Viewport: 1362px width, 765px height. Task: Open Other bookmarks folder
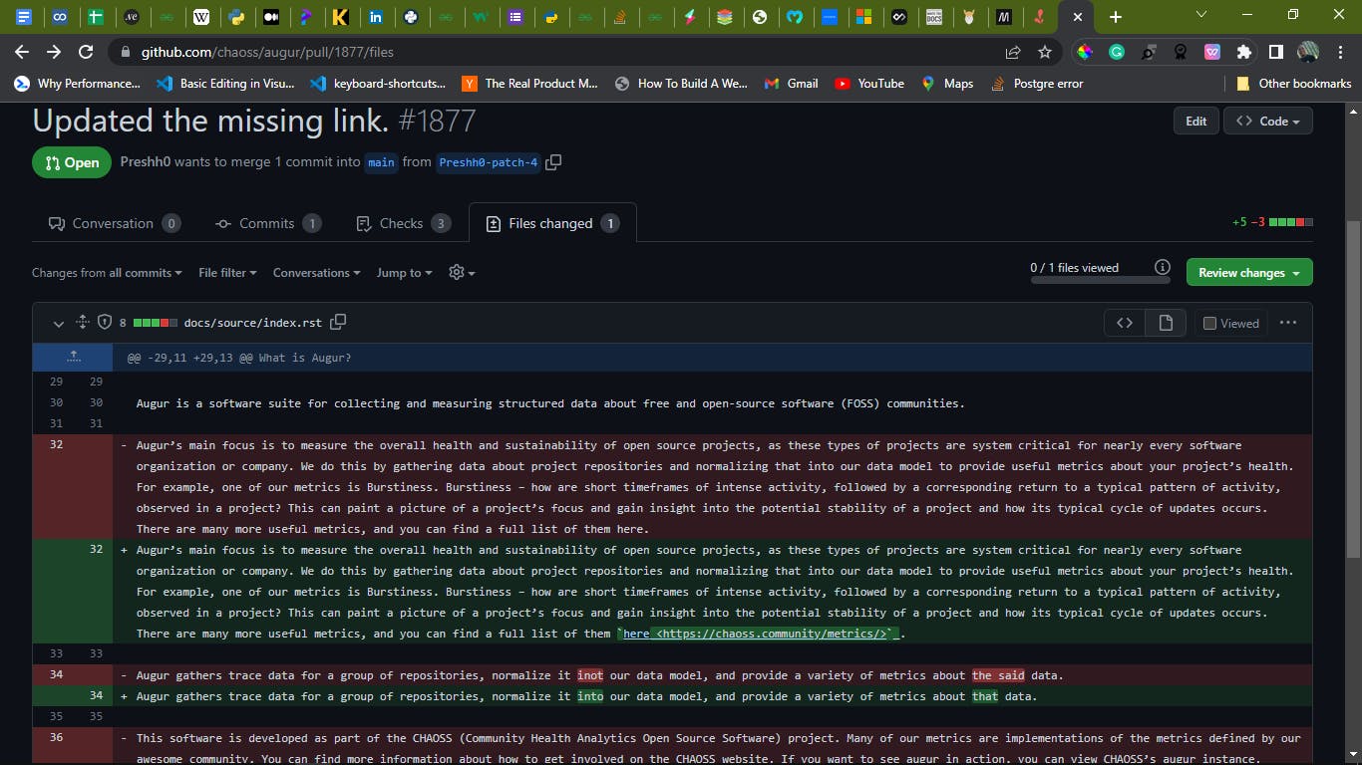pyautogui.click(x=1293, y=84)
